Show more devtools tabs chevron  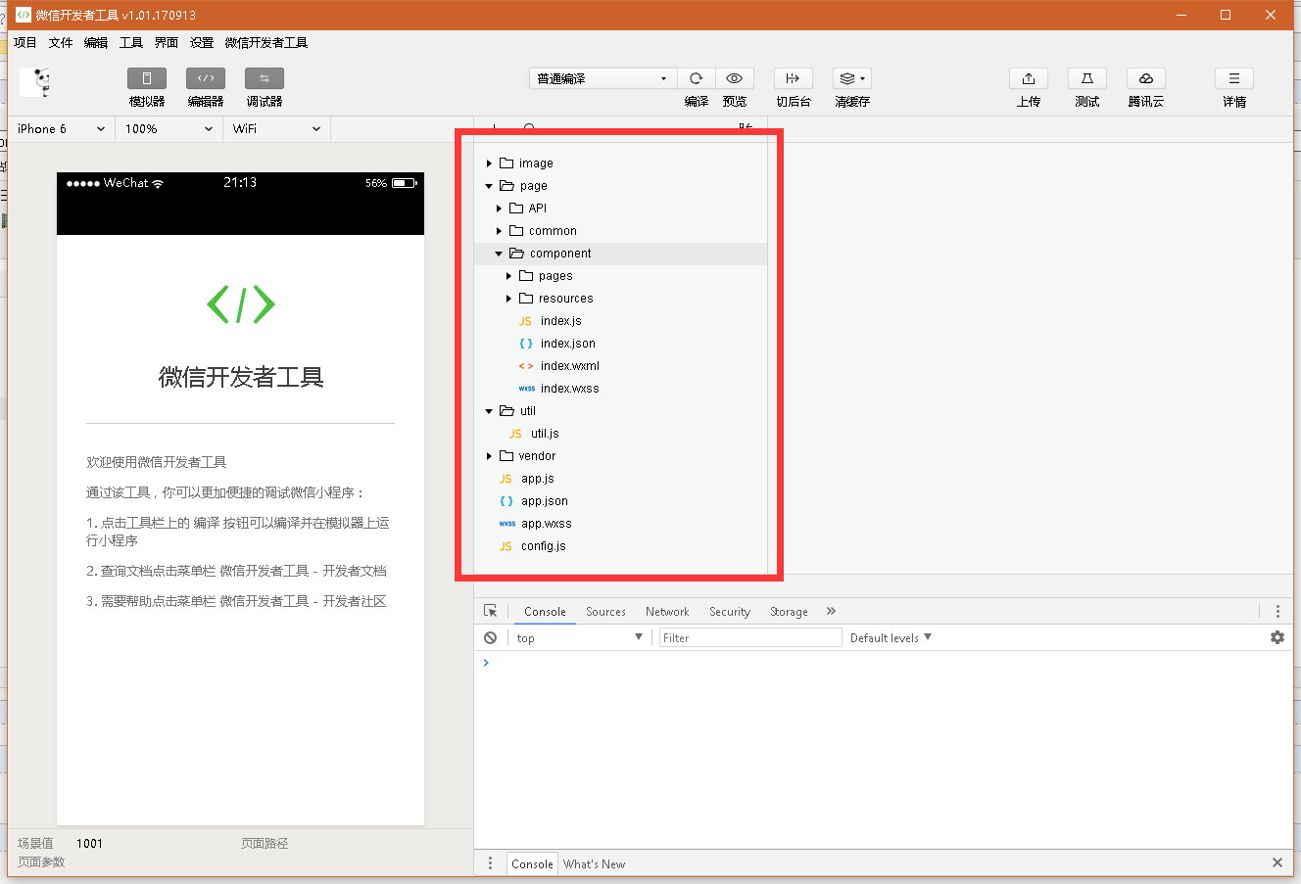coord(831,611)
